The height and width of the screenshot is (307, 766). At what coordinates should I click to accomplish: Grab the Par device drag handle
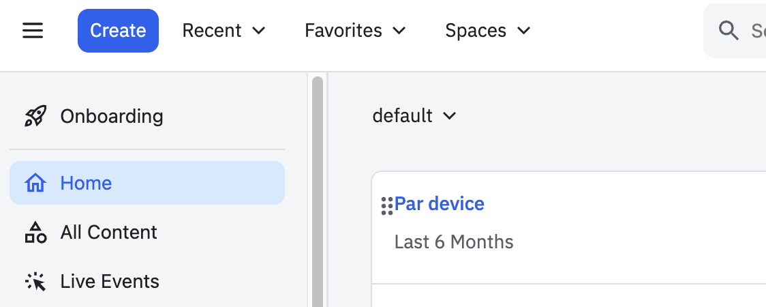pyautogui.click(x=386, y=205)
